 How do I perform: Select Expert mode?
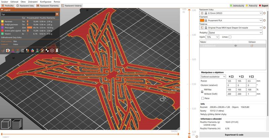[264, 6]
